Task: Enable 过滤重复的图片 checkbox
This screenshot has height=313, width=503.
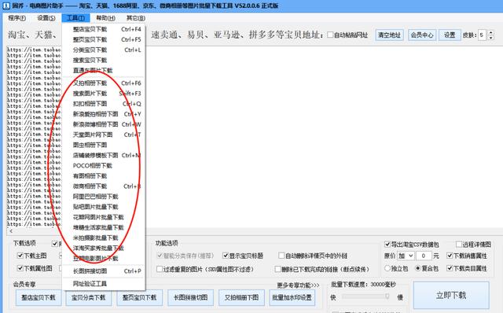Action: pyautogui.click(x=160, y=269)
